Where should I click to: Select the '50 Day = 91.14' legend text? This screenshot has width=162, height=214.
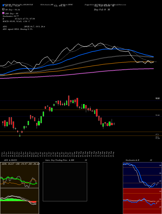pos(12,9)
